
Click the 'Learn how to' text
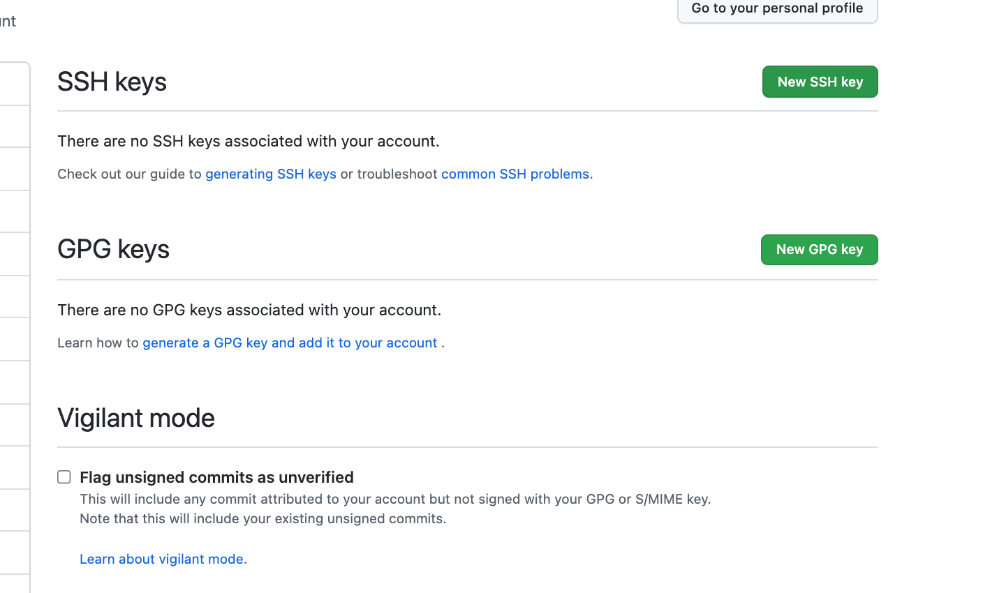(x=98, y=343)
